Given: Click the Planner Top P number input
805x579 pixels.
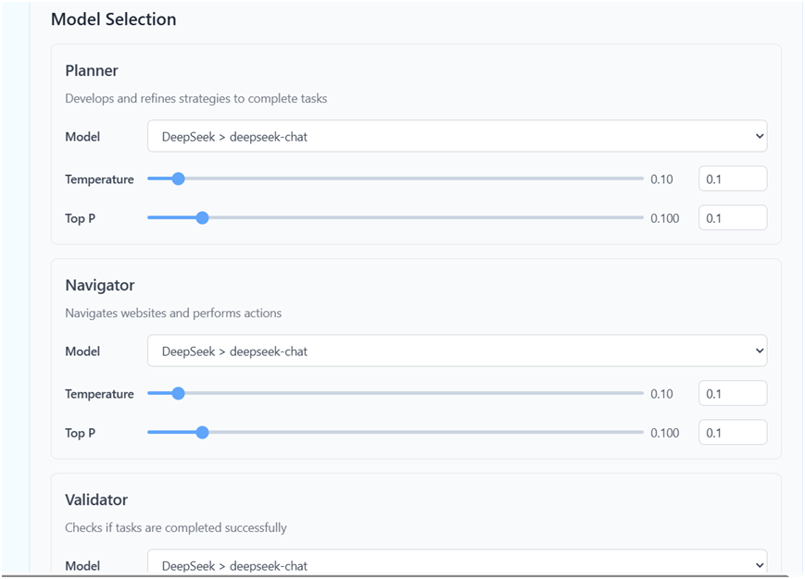Looking at the screenshot, I should click(x=733, y=217).
